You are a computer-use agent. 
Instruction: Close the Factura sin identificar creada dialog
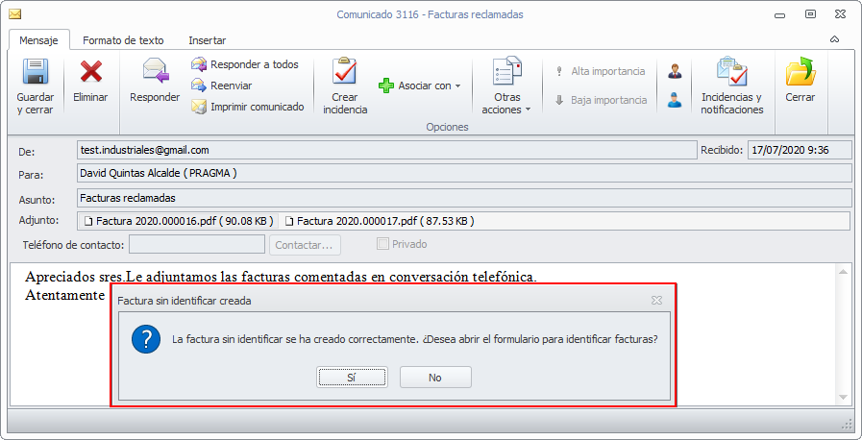click(656, 300)
